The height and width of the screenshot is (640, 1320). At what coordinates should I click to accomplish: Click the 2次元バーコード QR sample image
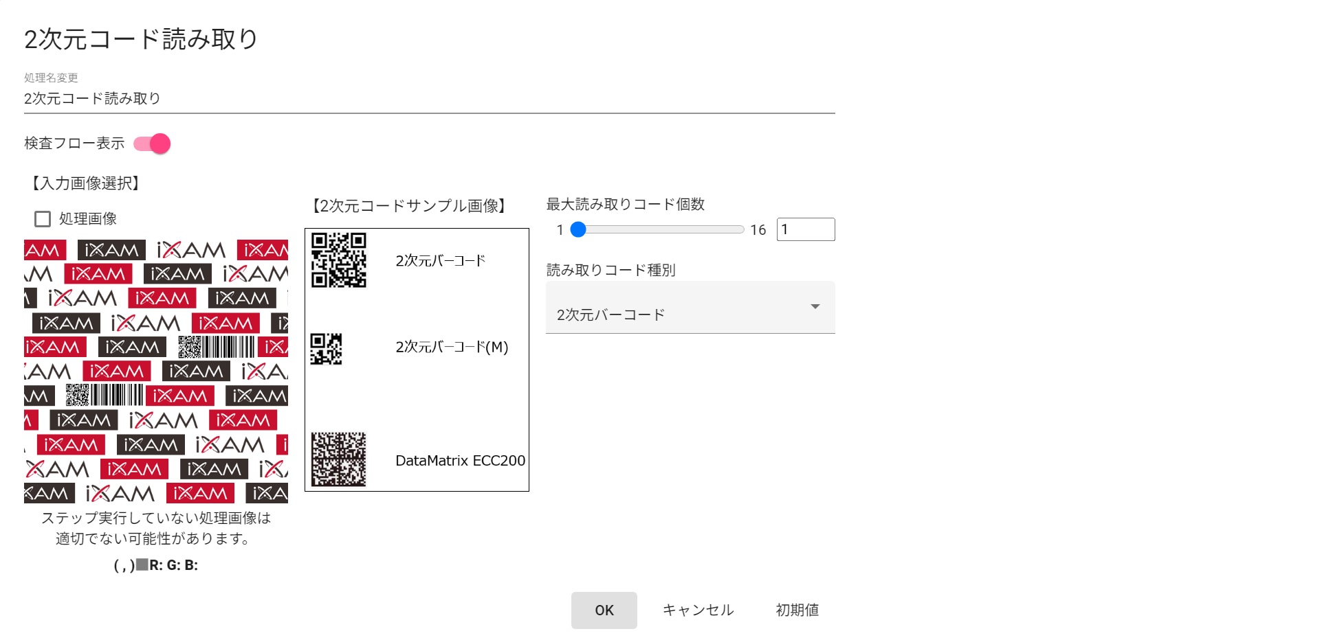[x=338, y=260]
